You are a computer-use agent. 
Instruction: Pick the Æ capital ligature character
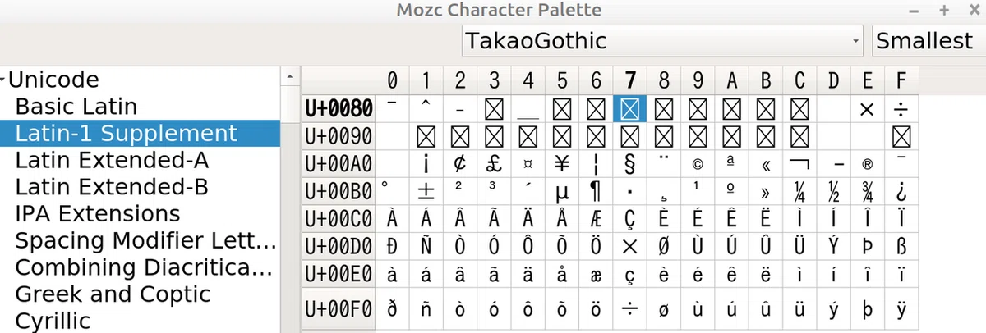[x=597, y=218]
